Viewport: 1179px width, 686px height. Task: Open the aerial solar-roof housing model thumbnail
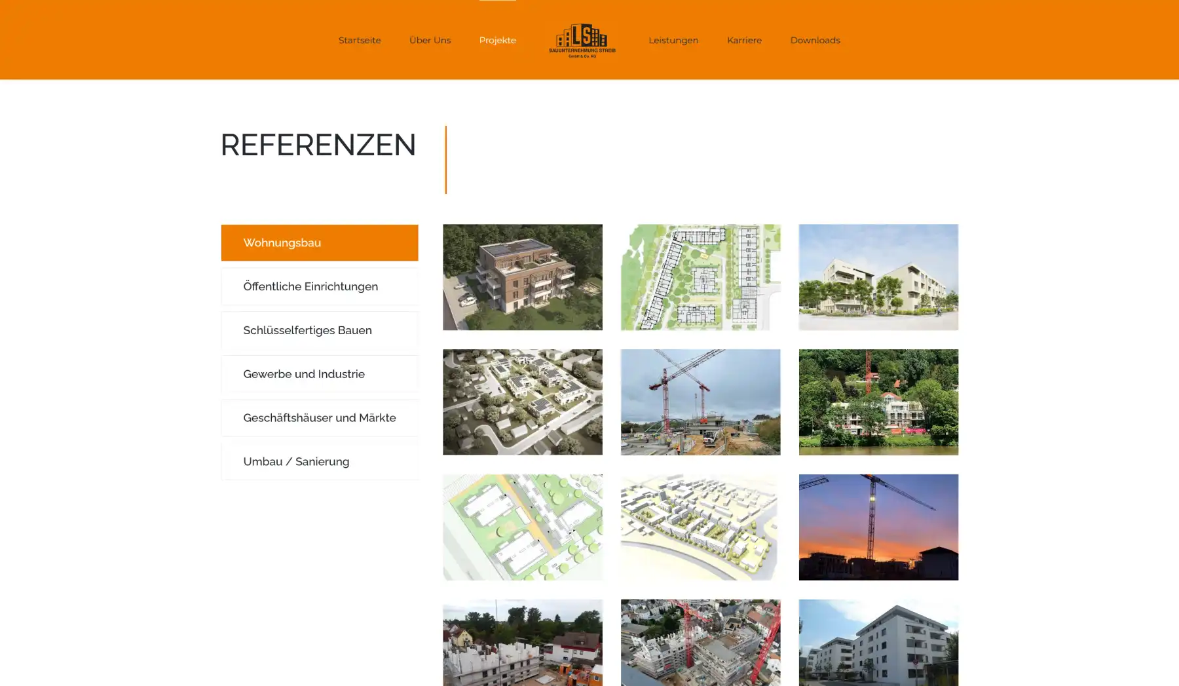522,402
